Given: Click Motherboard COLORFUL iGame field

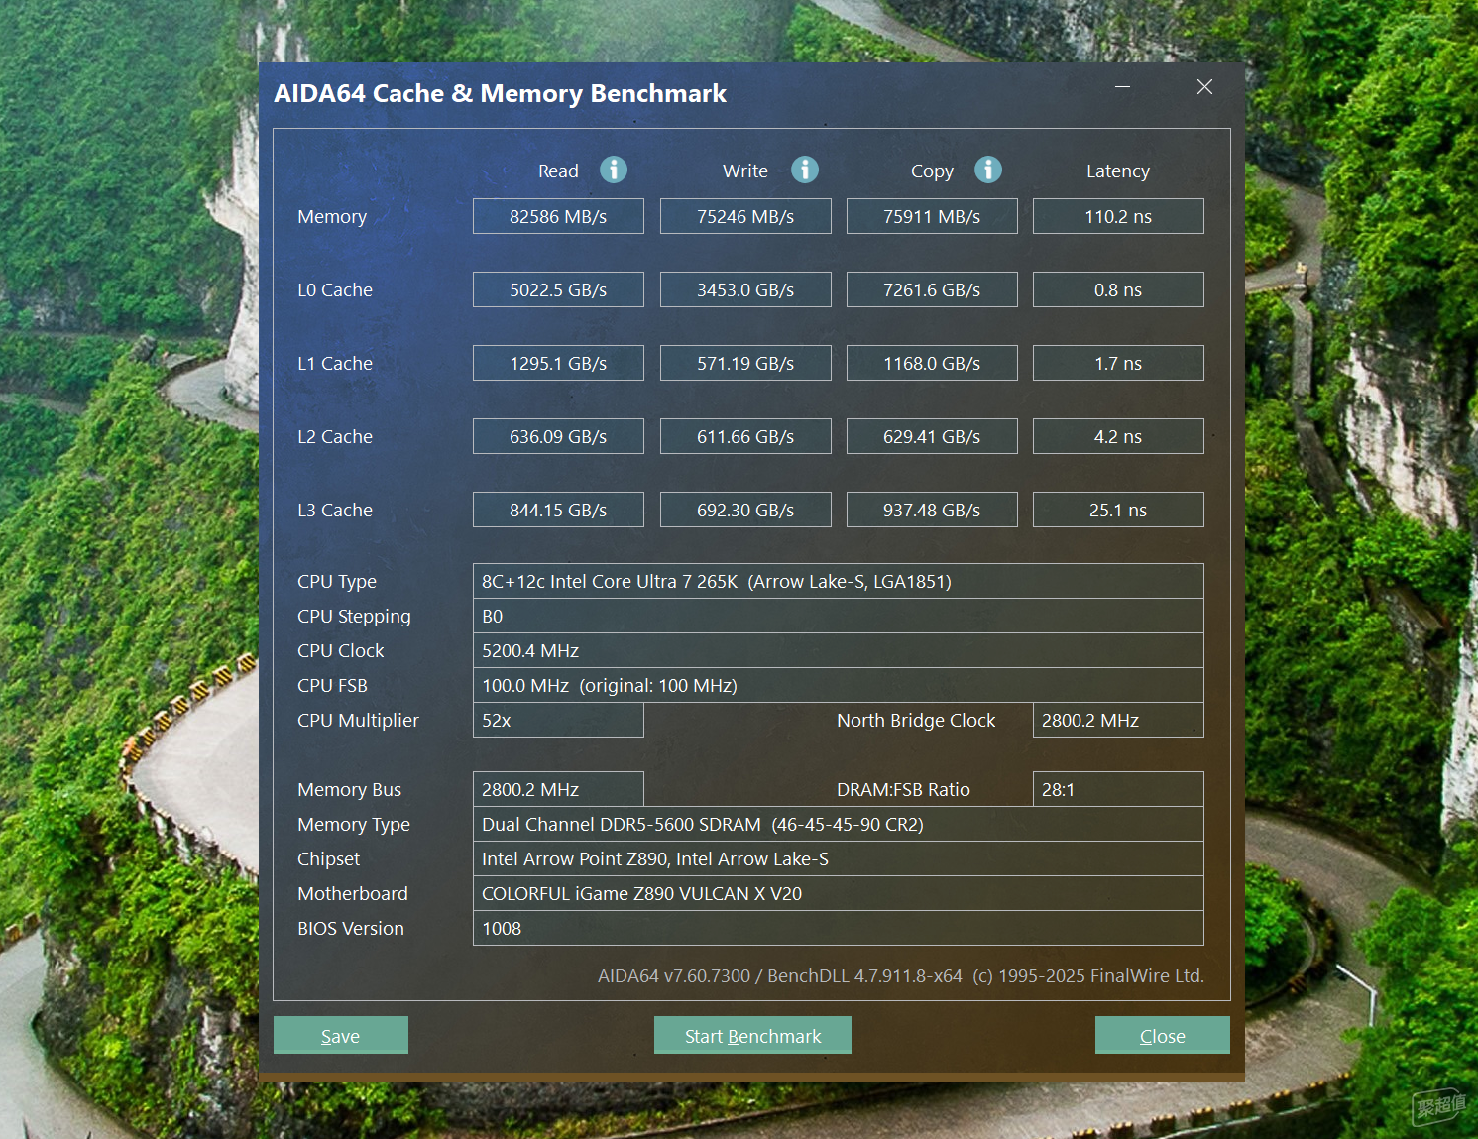Looking at the screenshot, I should point(839,893).
